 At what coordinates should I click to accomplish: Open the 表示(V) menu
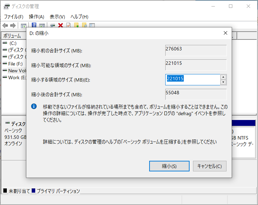[57, 16]
